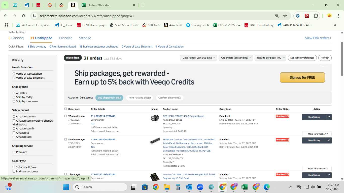This screenshot has height=193, width=344.
Task: Open File Explorer from the taskbar
Action: pos(167,187)
